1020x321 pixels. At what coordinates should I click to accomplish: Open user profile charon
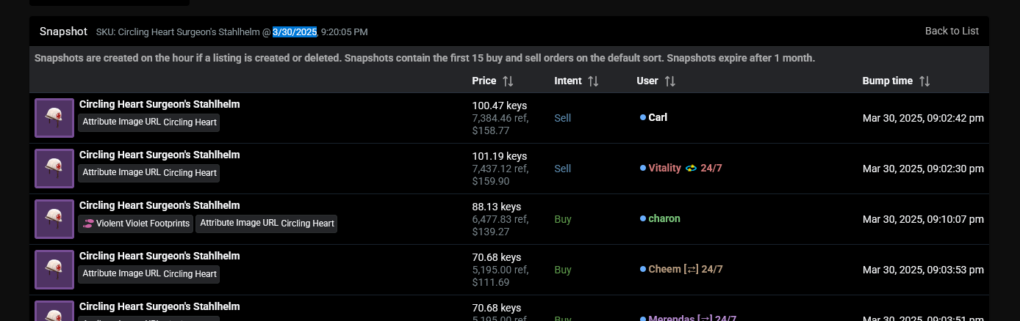tap(664, 218)
